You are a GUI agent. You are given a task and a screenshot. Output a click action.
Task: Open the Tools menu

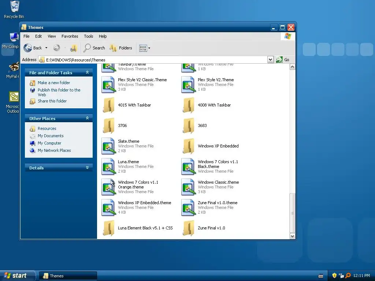(x=89, y=36)
